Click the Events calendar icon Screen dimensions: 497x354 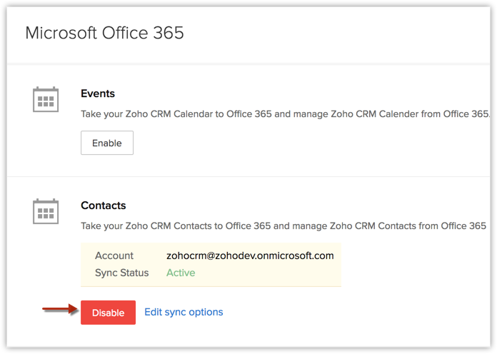click(x=46, y=100)
